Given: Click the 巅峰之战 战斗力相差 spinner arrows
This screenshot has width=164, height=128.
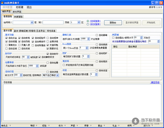Looking at the screenshot, I should point(89,39).
